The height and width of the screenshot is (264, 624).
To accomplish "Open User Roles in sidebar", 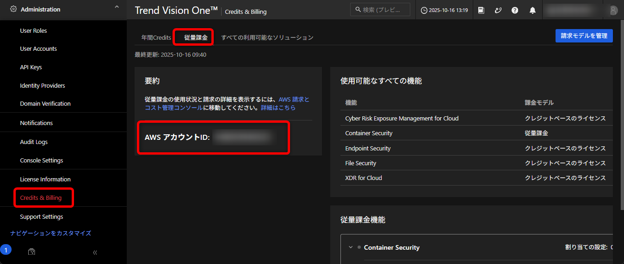I will pos(33,30).
